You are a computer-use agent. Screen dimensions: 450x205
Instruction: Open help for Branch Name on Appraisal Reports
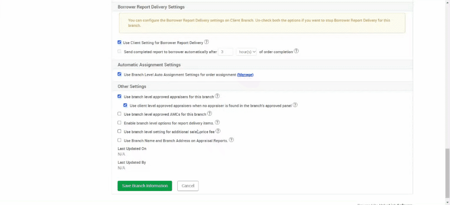click(231, 140)
